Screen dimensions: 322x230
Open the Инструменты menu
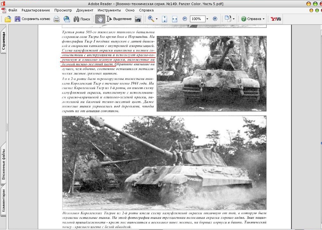point(109,10)
